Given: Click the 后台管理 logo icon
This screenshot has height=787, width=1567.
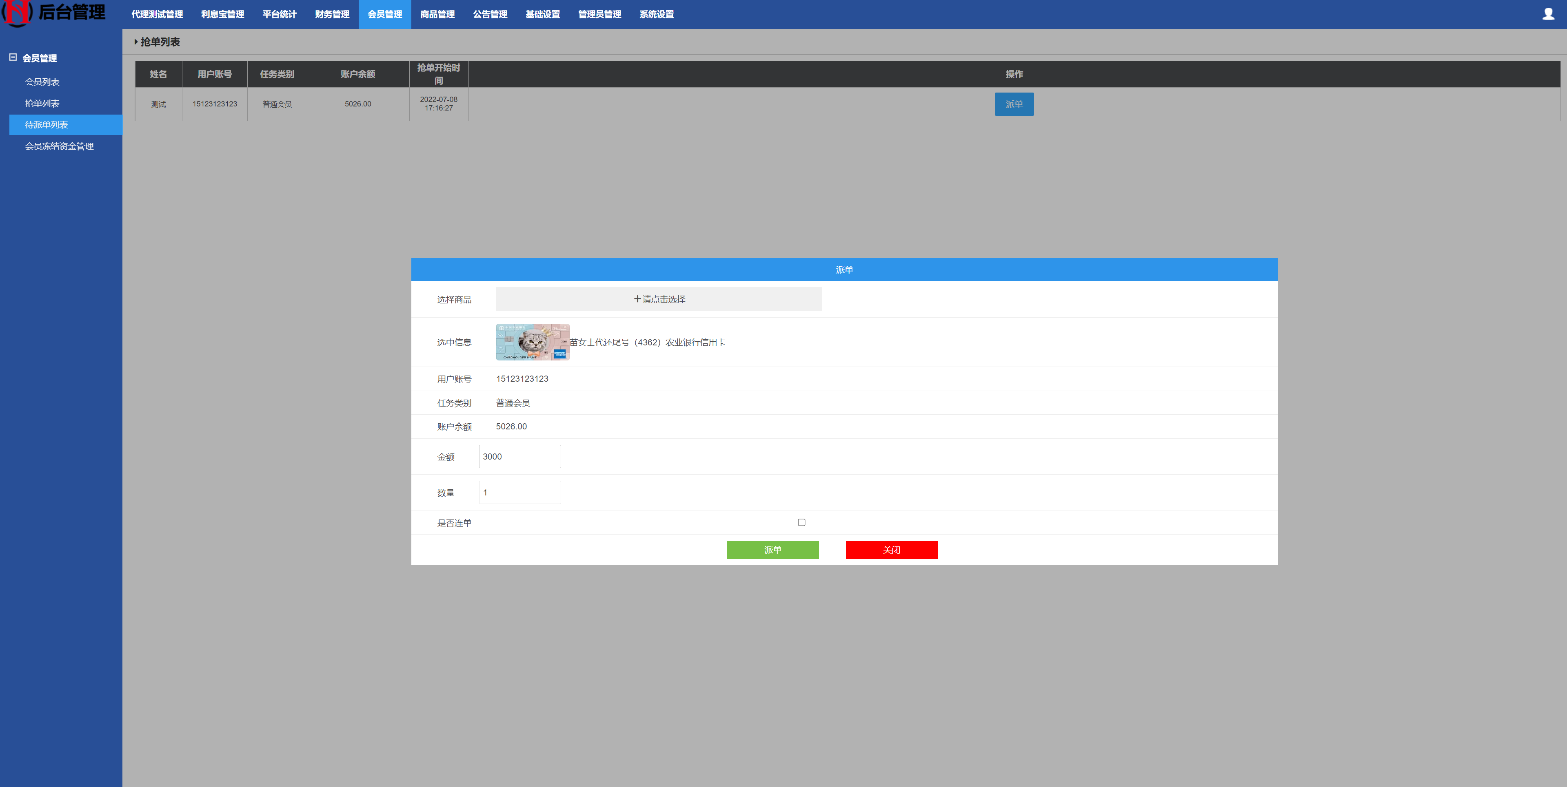Looking at the screenshot, I should (x=14, y=13).
